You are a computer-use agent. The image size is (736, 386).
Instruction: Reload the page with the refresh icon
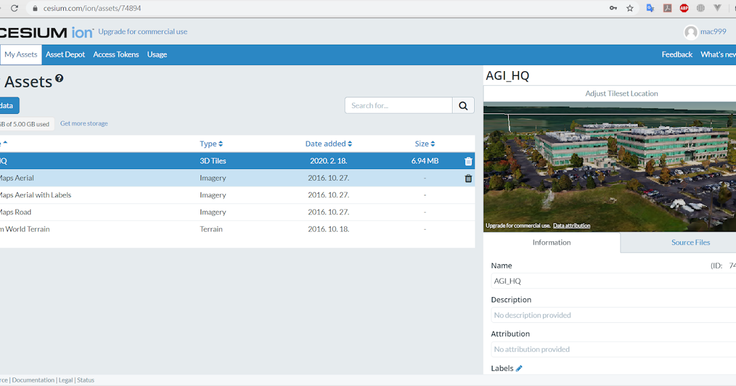tap(13, 8)
